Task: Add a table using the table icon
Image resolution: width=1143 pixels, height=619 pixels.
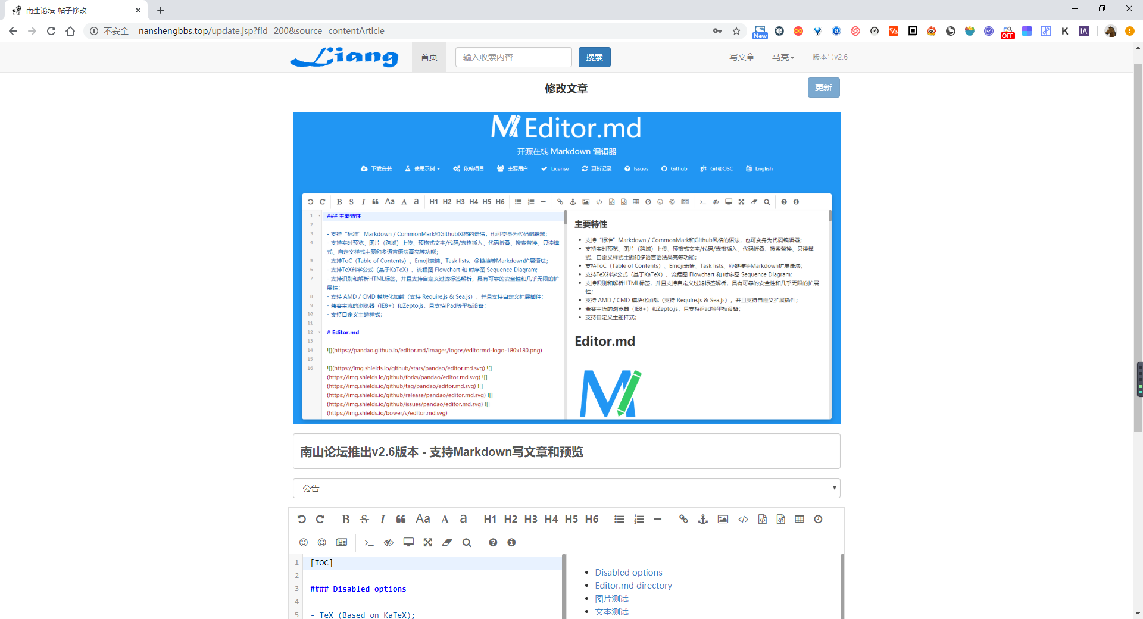Action: (x=800, y=519)
